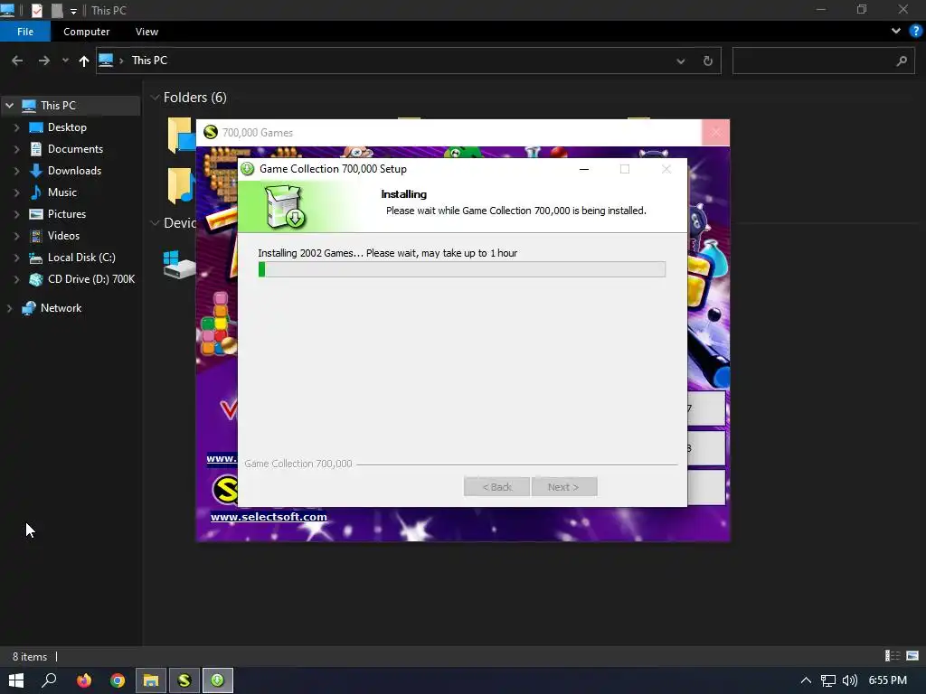Open network status tray icon
The height and width of the screenshot is (694, 926).
(828, 680)
